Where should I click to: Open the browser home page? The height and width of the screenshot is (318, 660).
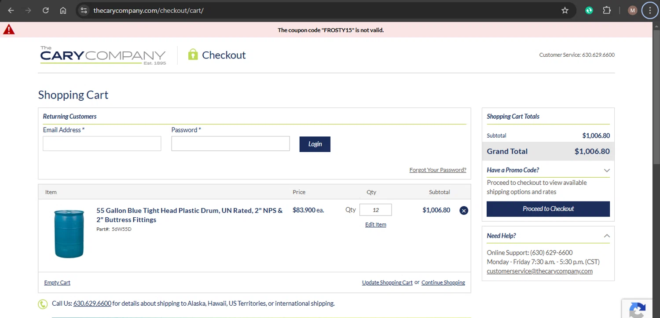click(x=63, y=11)
